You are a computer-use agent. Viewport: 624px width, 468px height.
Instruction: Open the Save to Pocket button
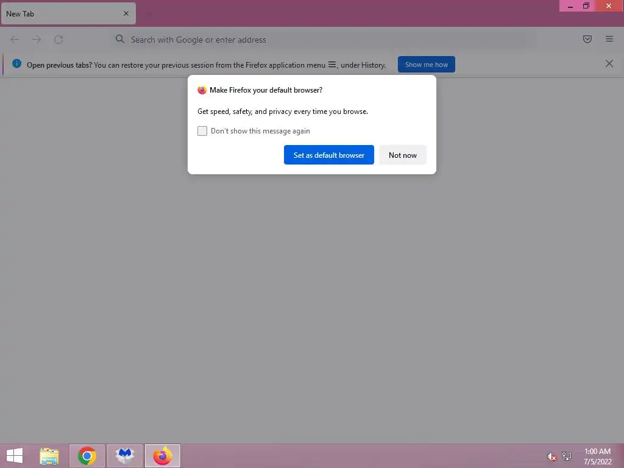[587, 39]
